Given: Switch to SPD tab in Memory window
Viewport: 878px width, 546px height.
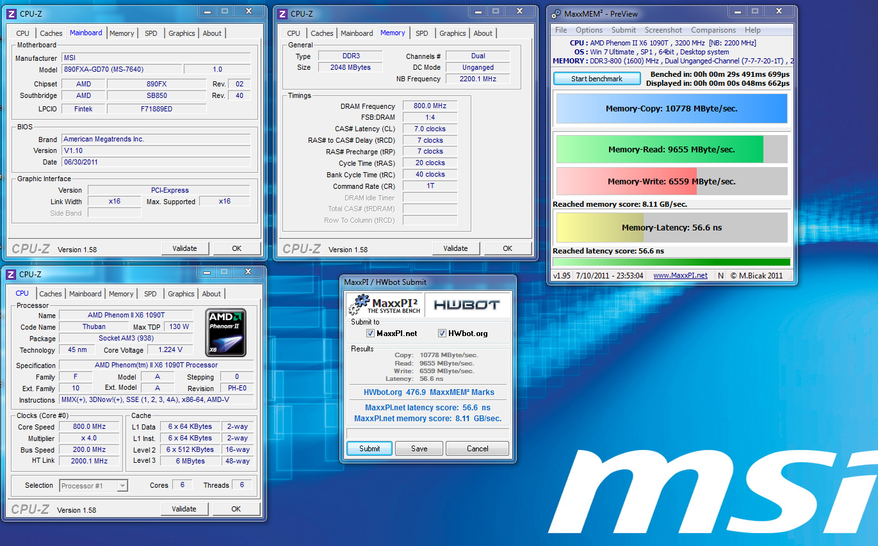Looking at the screenshot, I should (422, 33).
